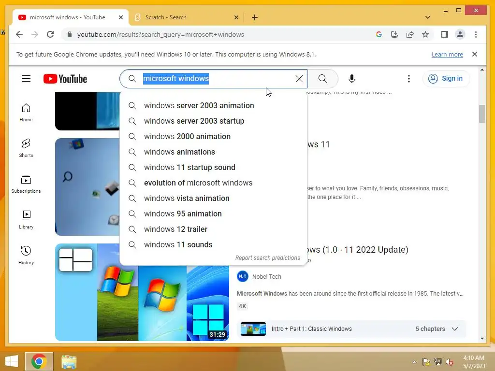The width and height of the screenshot is (495, 371).
Task: Select suggestion windows animations
Action: pos(213,152)
